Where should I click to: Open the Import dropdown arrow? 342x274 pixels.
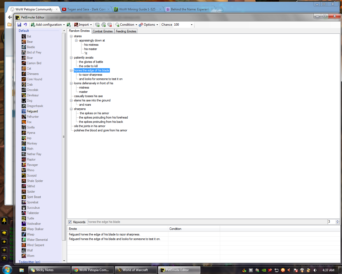[x=91, y=25]
